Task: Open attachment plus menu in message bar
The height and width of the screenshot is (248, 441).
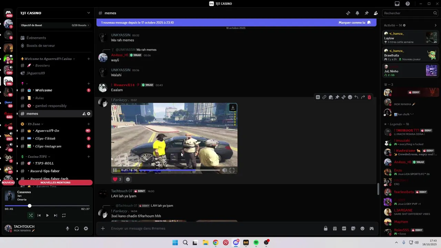Action: tap(103, 228)
